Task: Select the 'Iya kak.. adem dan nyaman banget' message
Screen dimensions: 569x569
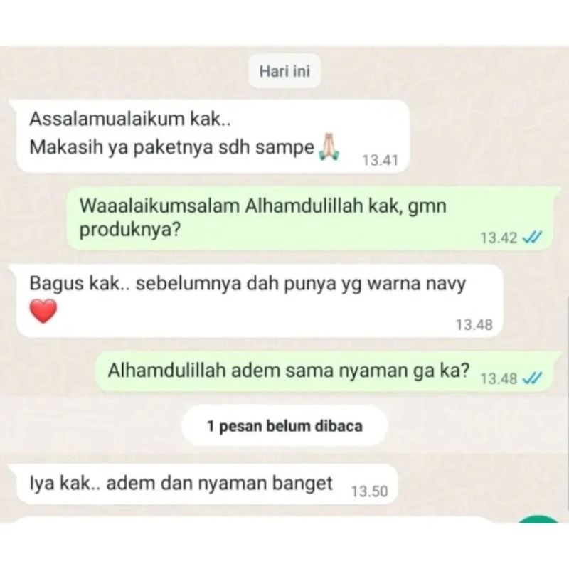Action: 203,484
